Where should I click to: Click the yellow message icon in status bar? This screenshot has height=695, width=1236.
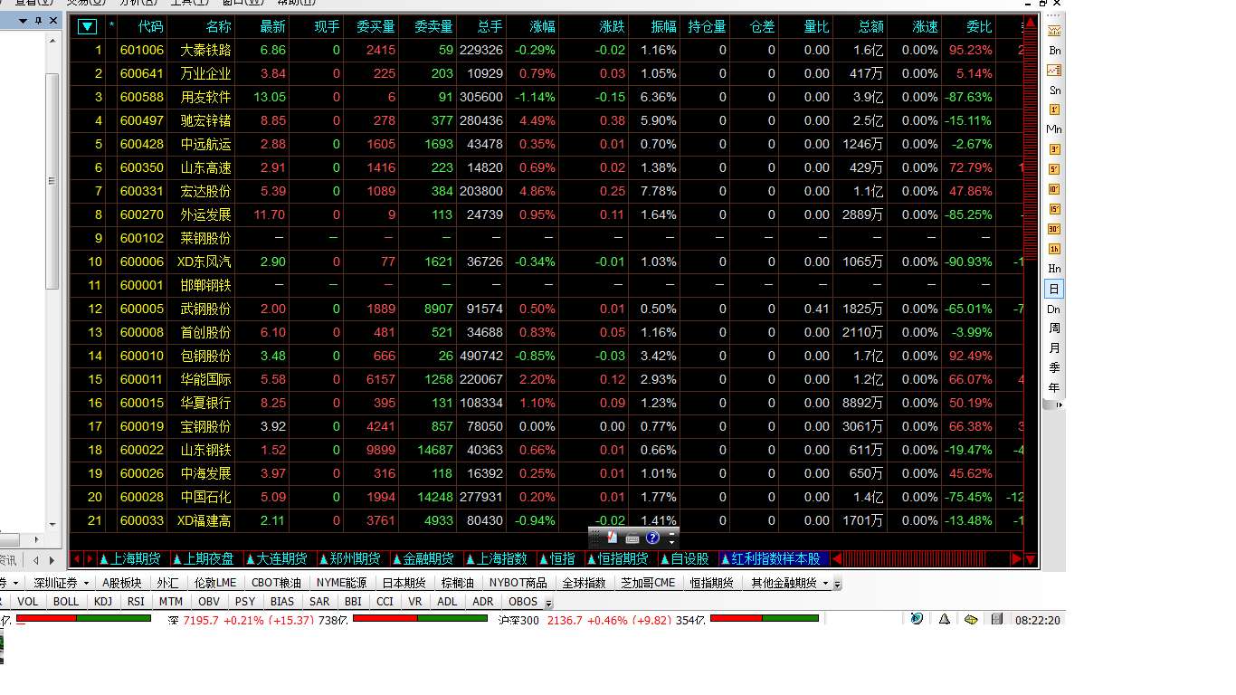pos(970,620)
